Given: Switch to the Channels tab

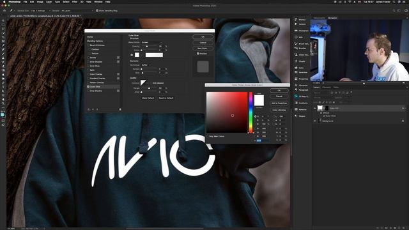Looking at the screenshot, I should 327,88.
